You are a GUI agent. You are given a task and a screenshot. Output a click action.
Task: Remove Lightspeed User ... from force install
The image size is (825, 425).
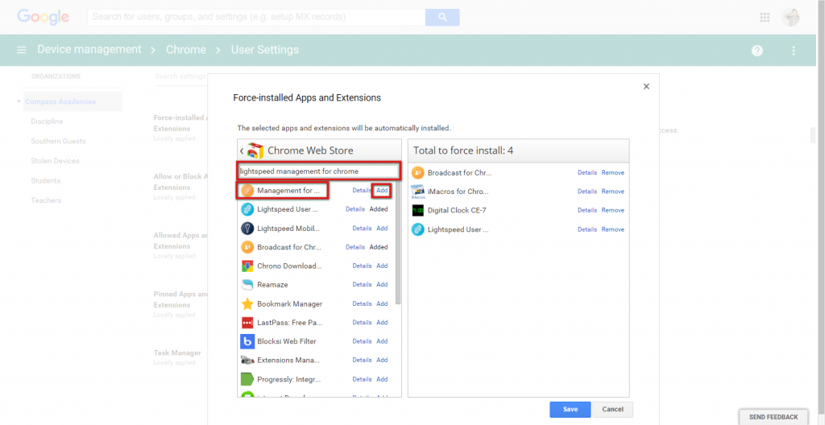click(x=613, y=229)
